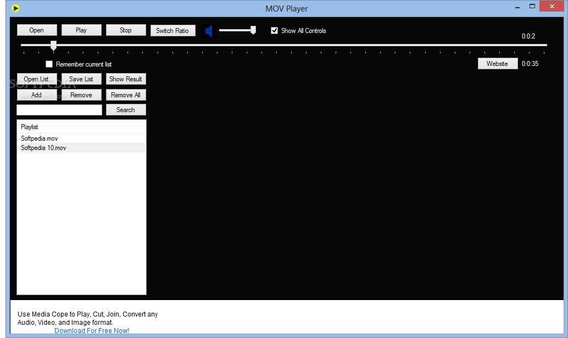This screenshot has height=338, width=568.
Task: Click the playback seek bar thumb
Action: pyautogui.click(x=54, y=45)
